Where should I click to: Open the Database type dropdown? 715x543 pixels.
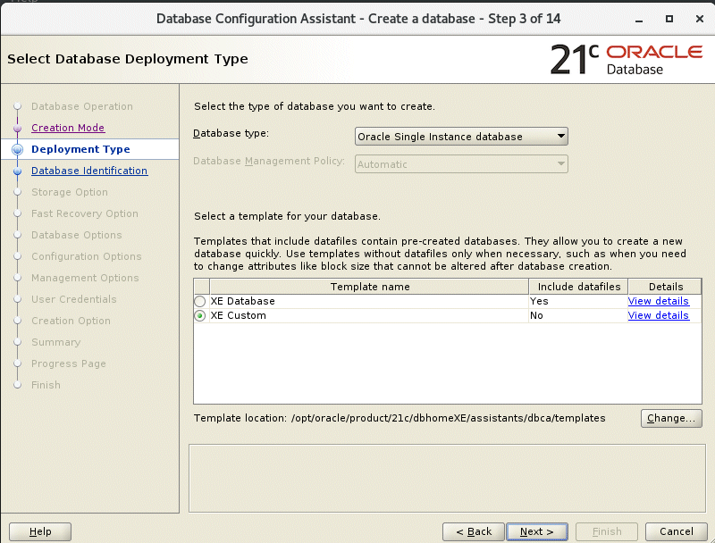pos(461,137)
